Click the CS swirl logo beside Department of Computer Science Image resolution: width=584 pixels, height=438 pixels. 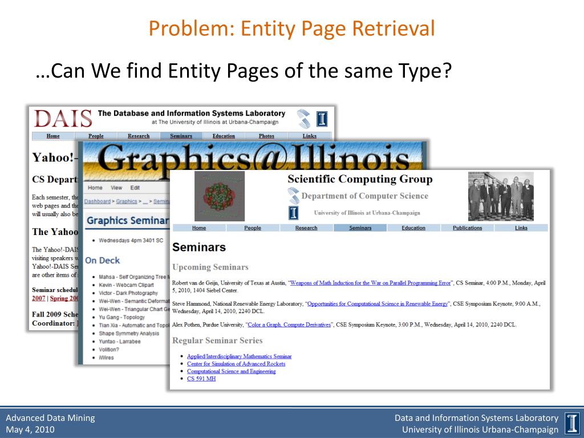click(x=294, y=196)
